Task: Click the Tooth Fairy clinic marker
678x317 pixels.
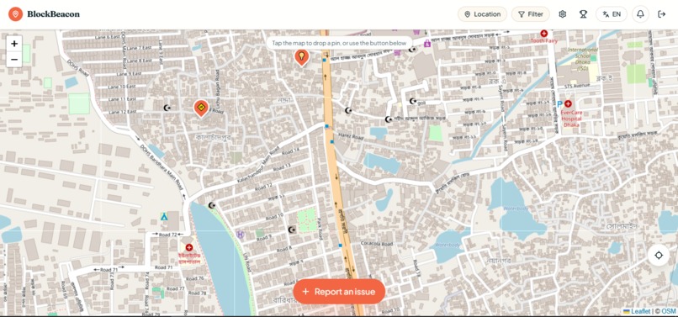Action: click(x=544, y=34)
